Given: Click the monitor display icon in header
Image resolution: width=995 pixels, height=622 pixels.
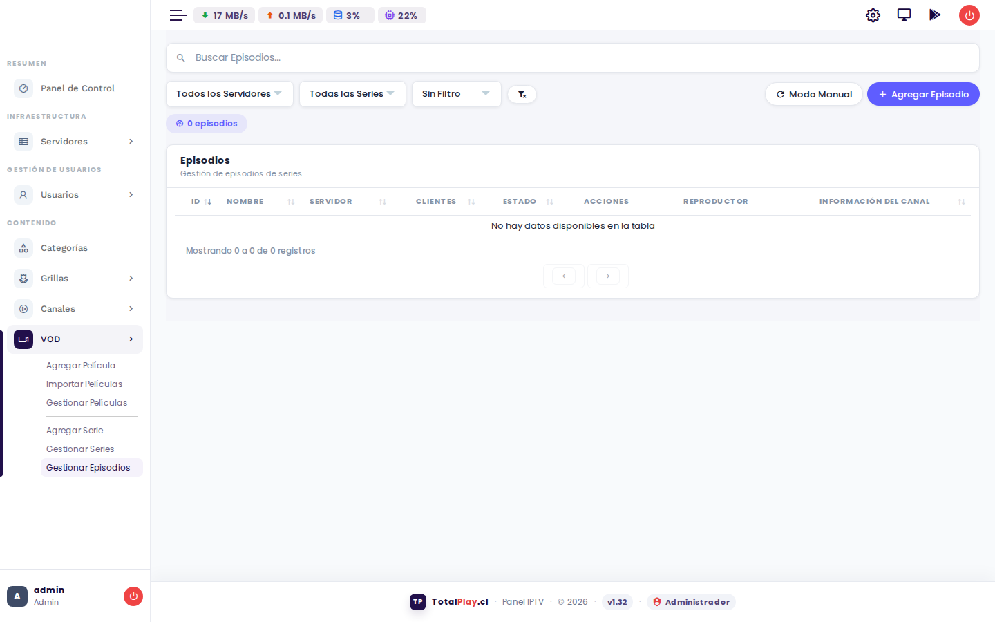Looking at the screenshot, I should (904, 15).
